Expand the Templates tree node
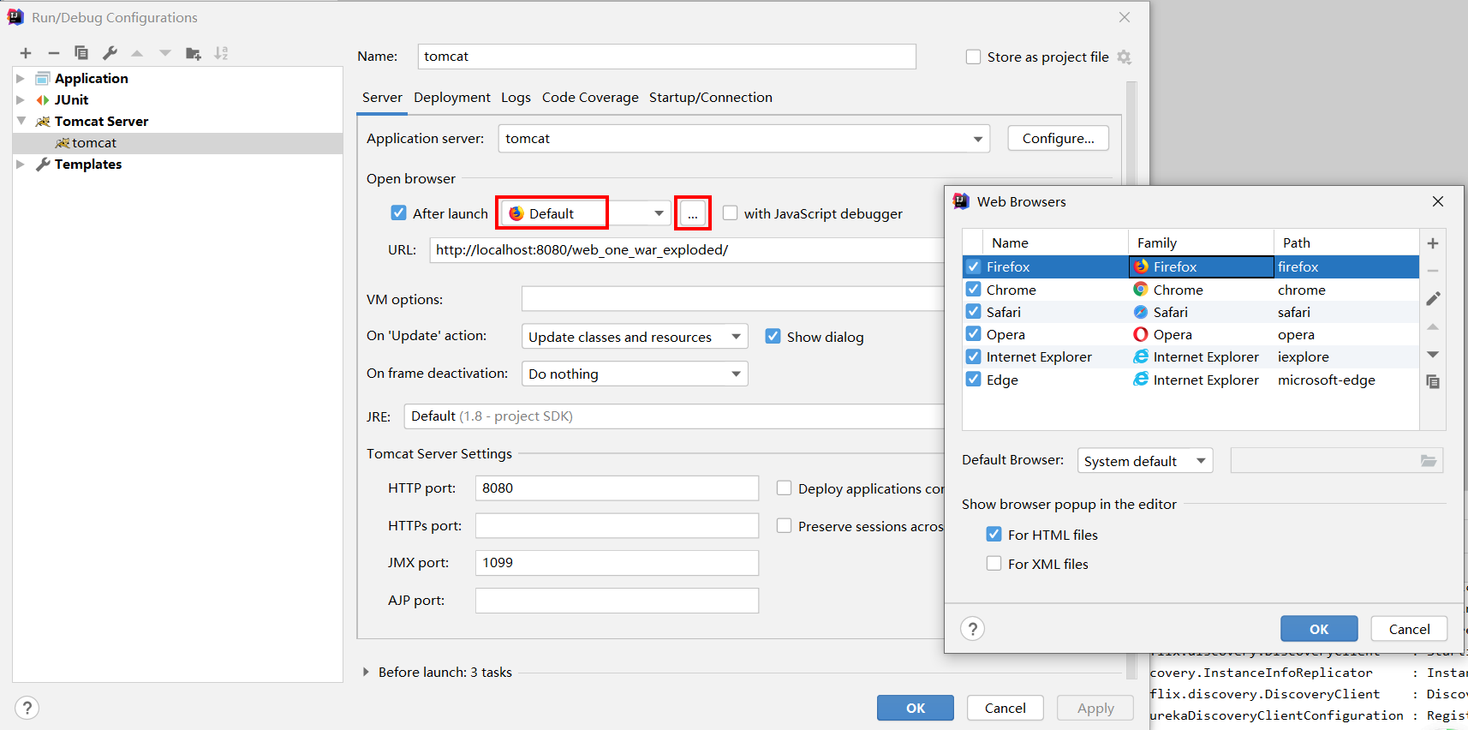The width and height of the screenshot is (1468, 730). 21,164
